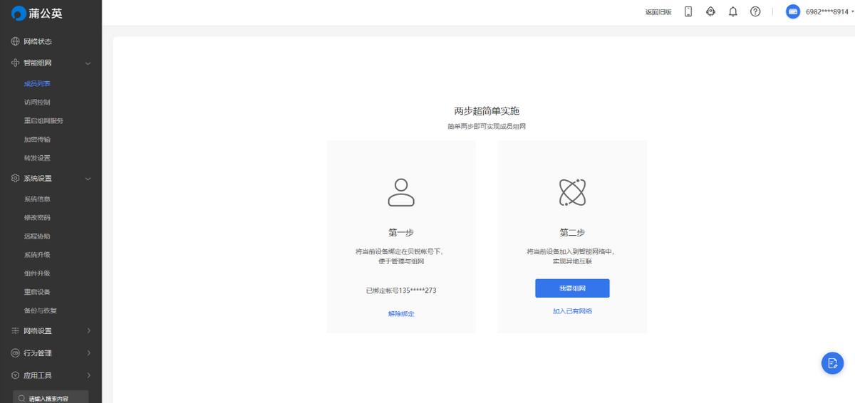The width and height of the screenshot is (855, 403).
Task: Expand the 应用工具 section arrow
Action: tap(88, 375)
